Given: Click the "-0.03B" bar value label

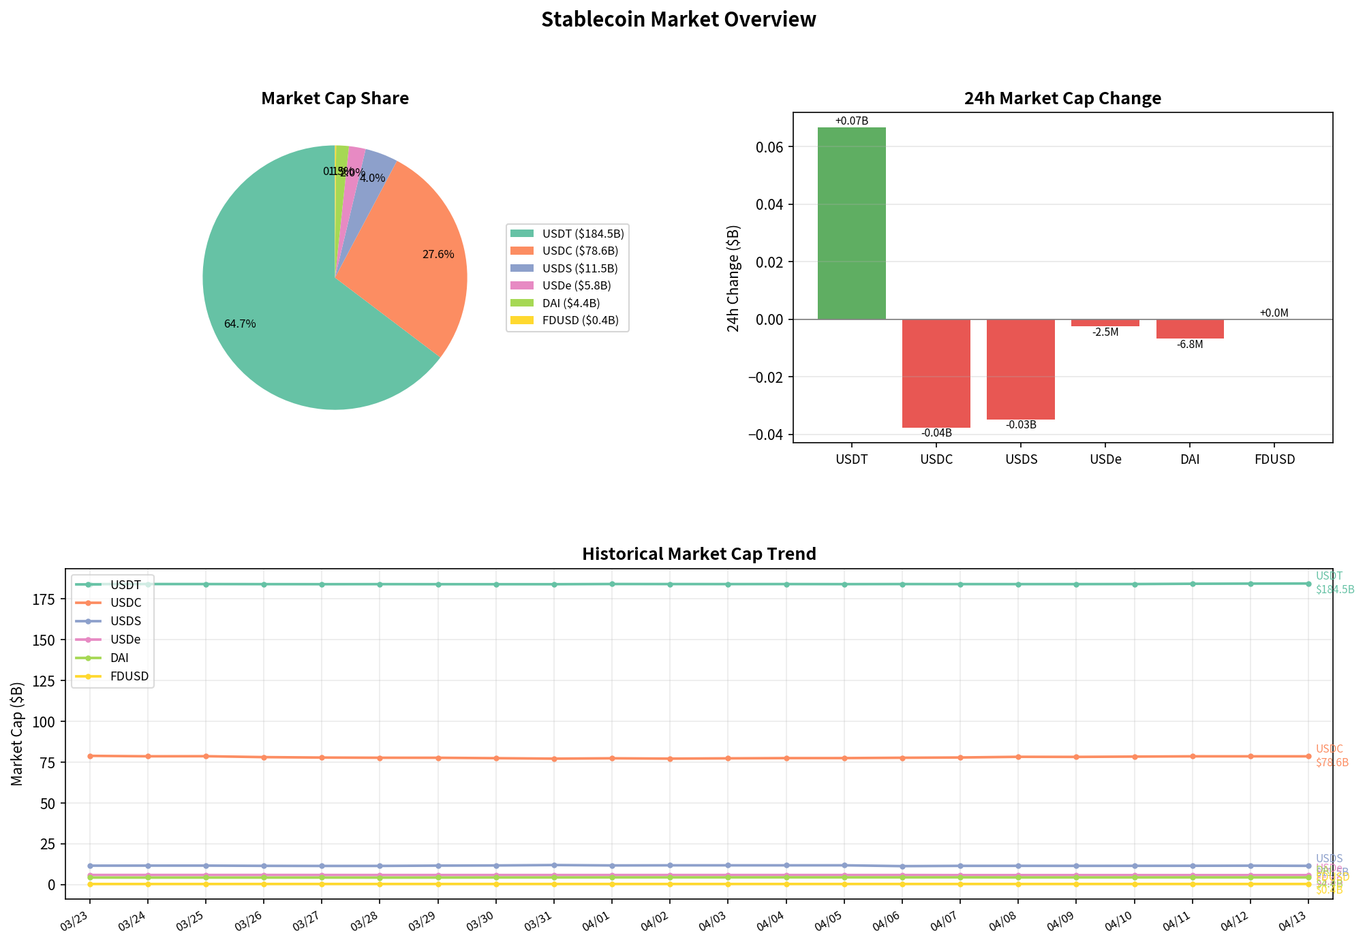Looking at the screenshot, I should coord(1021,425).
